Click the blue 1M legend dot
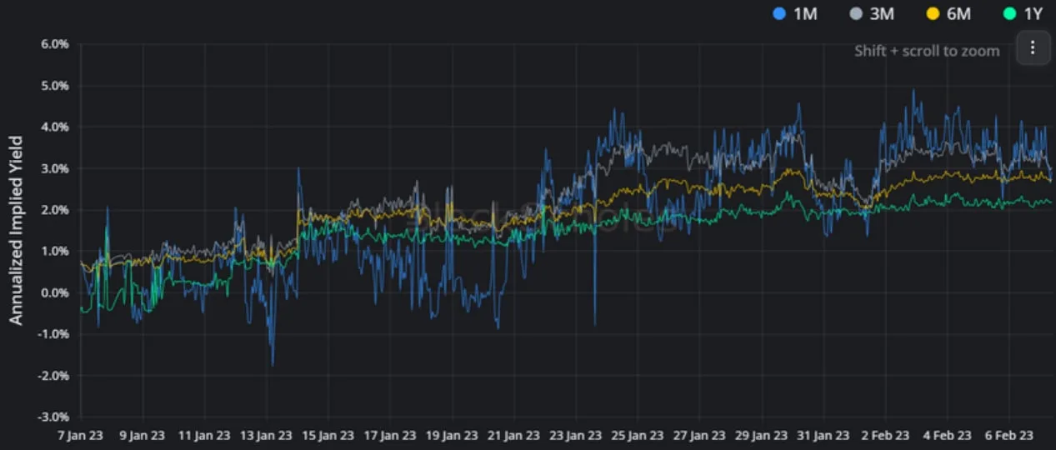1056x450 pixels. (x=779, y=13)
